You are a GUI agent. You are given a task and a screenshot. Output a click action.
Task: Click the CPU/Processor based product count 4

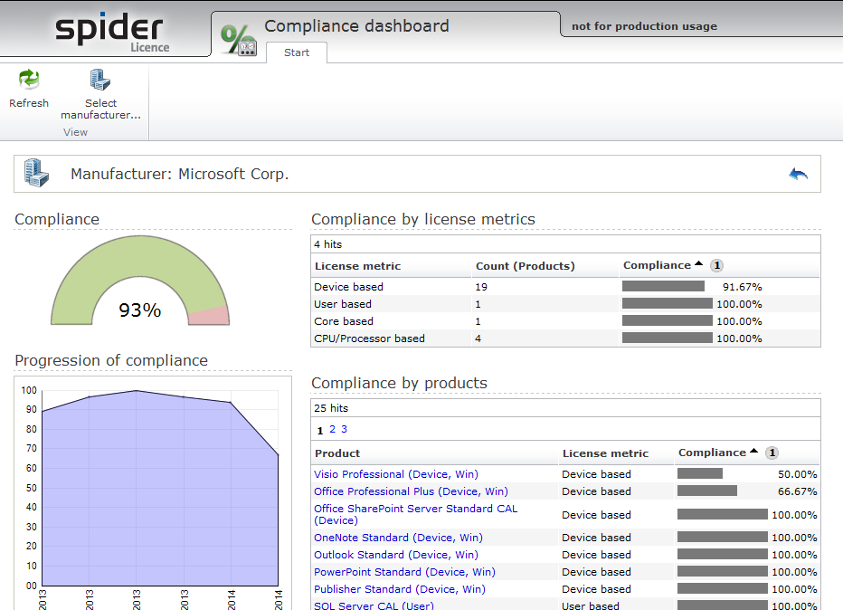[x=478, y=338]
